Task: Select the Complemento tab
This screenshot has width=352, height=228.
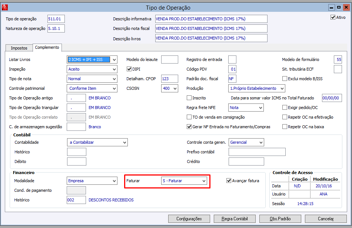Action: (x=47, y=48)
